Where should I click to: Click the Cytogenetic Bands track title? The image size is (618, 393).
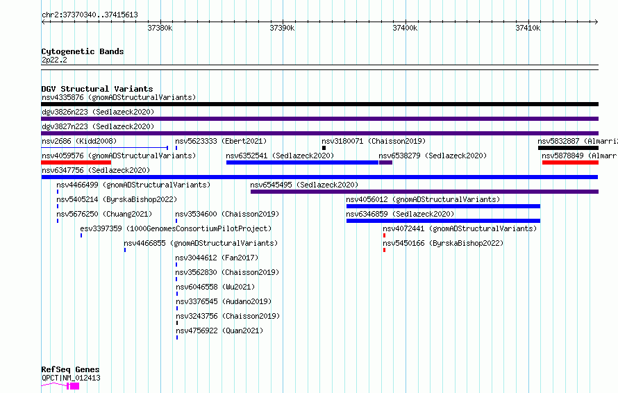pos(83,51)
